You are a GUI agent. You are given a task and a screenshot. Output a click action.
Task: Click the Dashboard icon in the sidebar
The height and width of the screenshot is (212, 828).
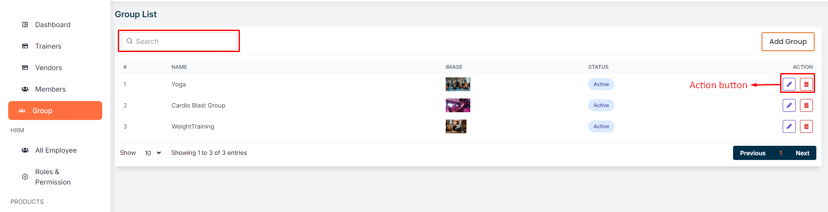25,25
